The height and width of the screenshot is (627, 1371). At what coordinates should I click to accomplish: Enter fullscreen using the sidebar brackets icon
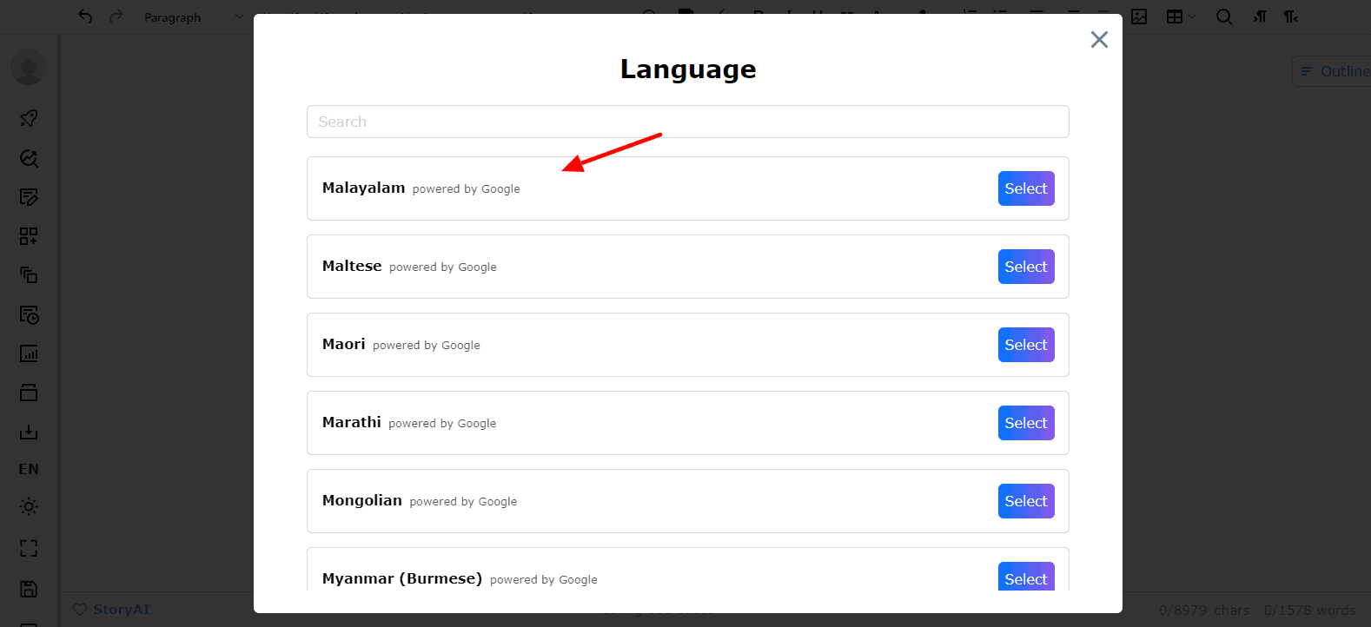click(29, 548)
